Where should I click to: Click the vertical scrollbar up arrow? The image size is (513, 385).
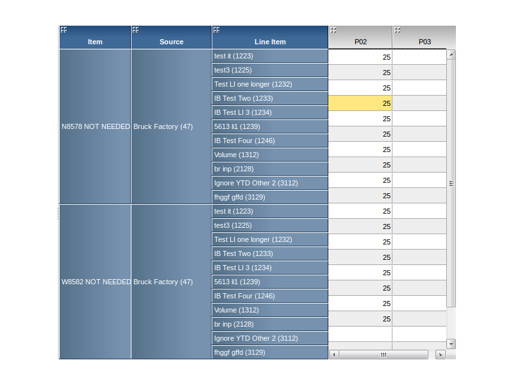tap(451, 55)
